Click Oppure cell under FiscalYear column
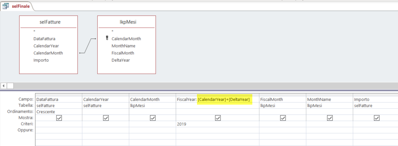 [x=218, y=130]
